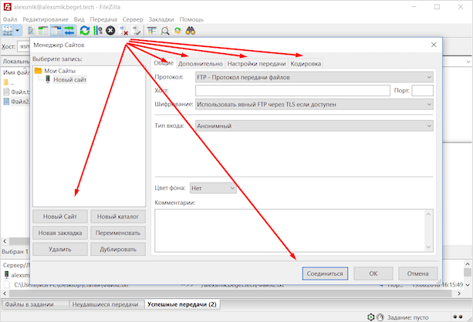This screenshot has width=473, height=322.
Task: Click the Новый Сайт button
Action: coord(60,216)
